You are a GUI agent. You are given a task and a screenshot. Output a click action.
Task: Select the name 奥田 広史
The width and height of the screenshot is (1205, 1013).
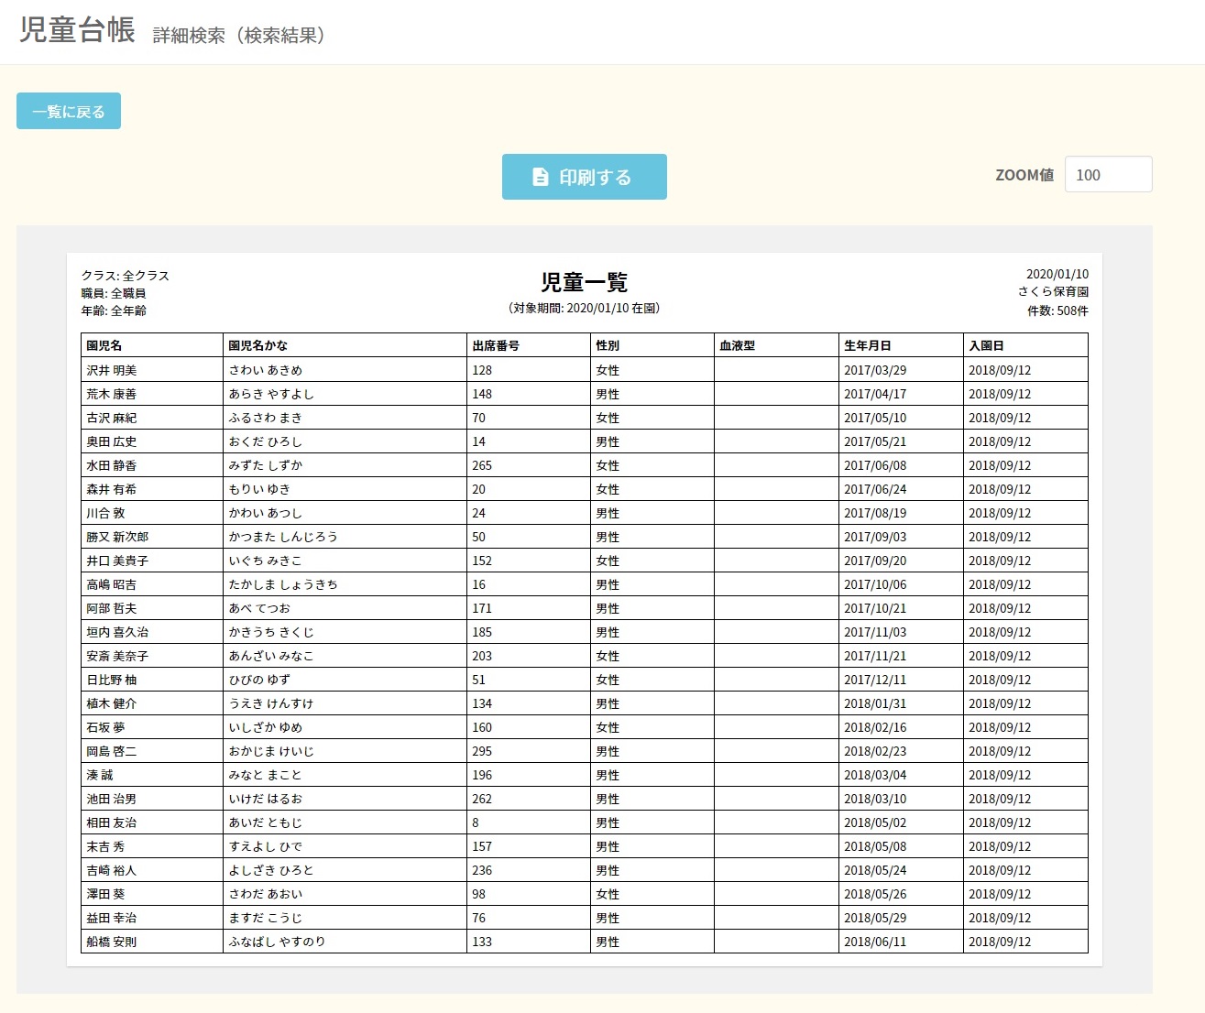(112, 441)
